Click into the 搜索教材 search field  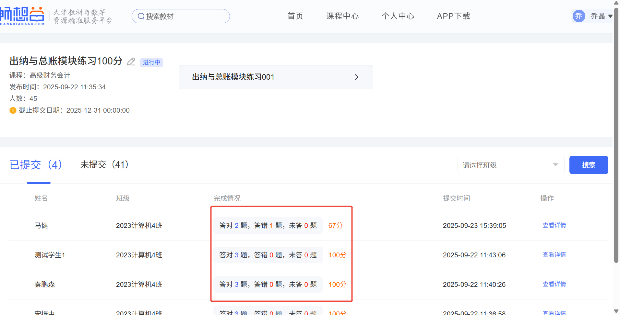[185, 16]
